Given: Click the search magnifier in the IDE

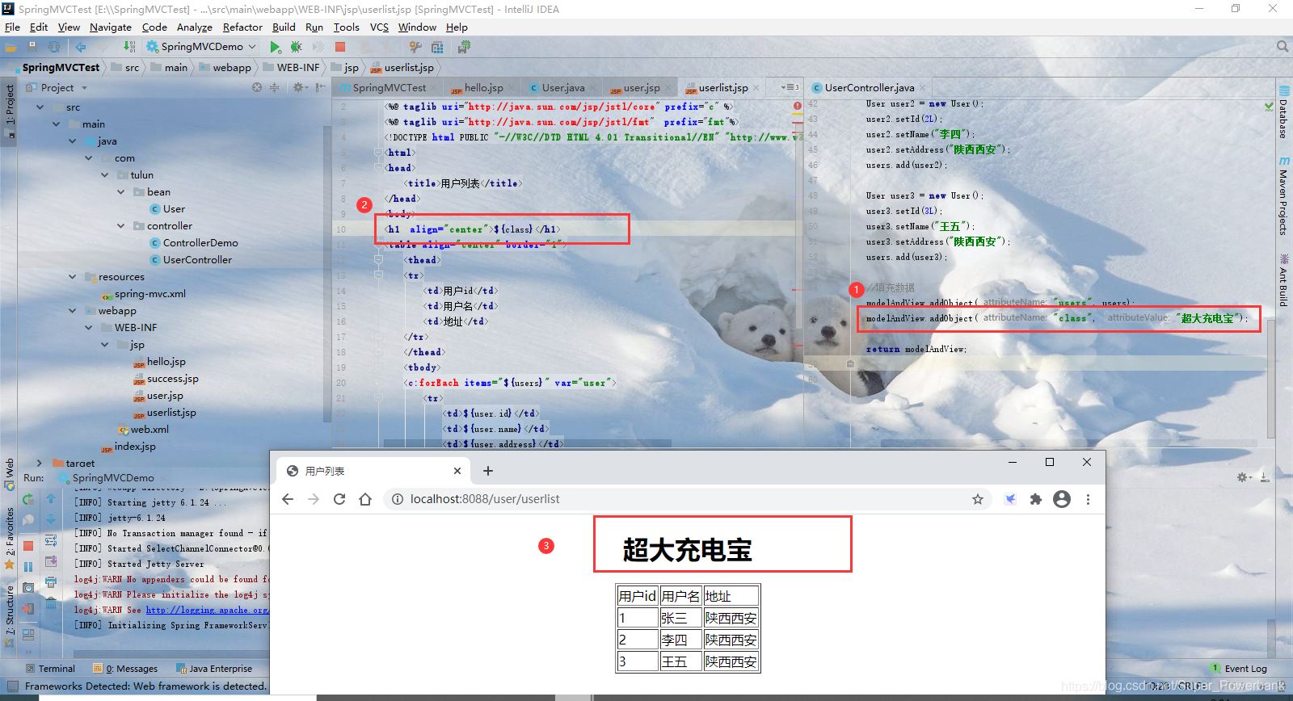Looking at the screenshot, I should pyautogui.click(x=1282, y=47).
